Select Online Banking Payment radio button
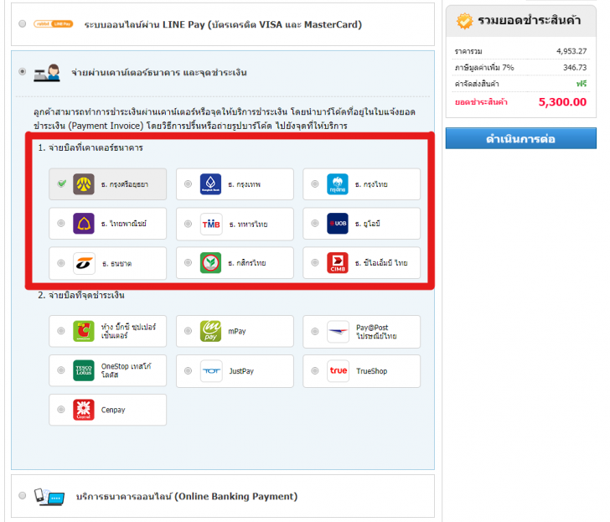Viewport: 610px width, 522px height. click(x=23, y=495)
